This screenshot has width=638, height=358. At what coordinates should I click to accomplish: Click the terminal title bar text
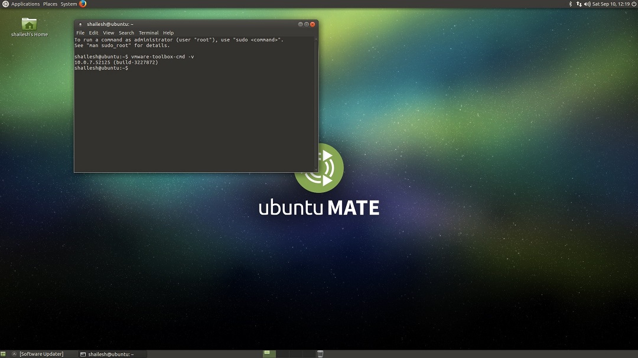point(110,24)
